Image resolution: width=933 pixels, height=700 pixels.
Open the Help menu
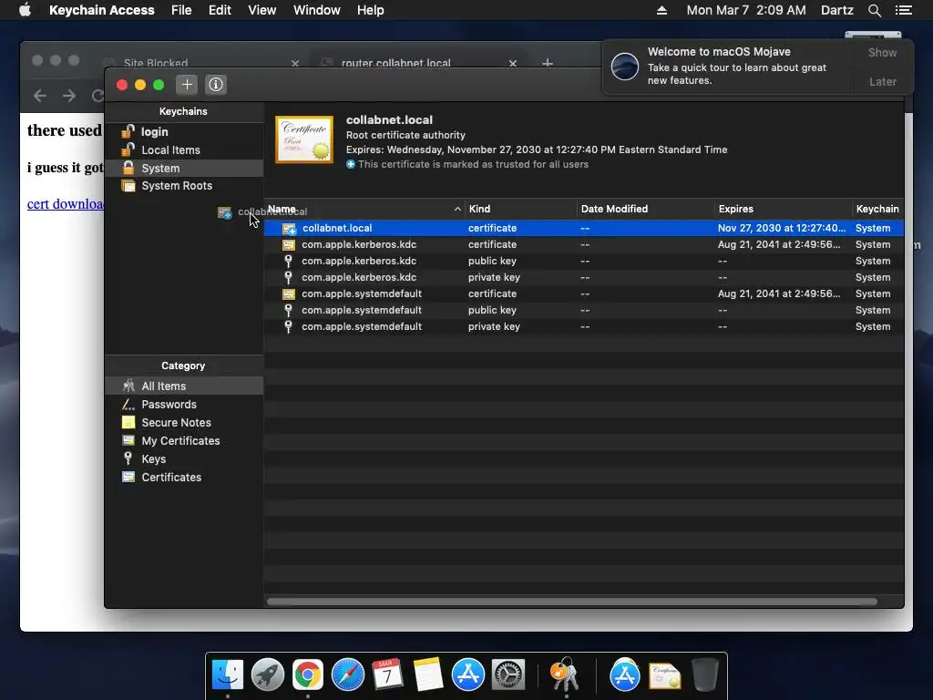(x=370, y=10)
